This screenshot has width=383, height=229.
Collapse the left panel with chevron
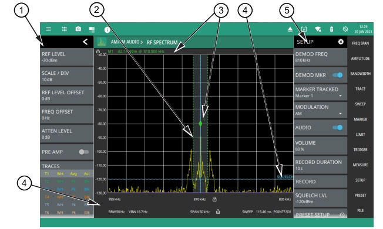pos(85,42)
